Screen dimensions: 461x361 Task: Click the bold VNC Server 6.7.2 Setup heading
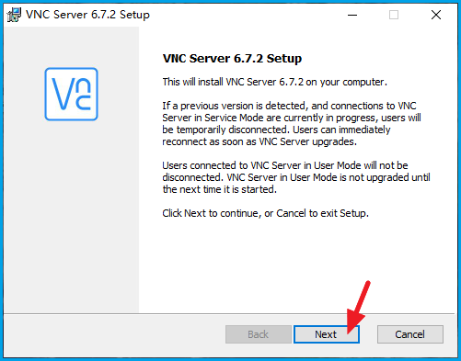(232, 58)
